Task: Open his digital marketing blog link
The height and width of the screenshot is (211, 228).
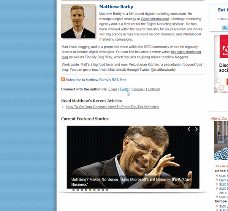Action: pyautogui.click(x=131, y=55)
